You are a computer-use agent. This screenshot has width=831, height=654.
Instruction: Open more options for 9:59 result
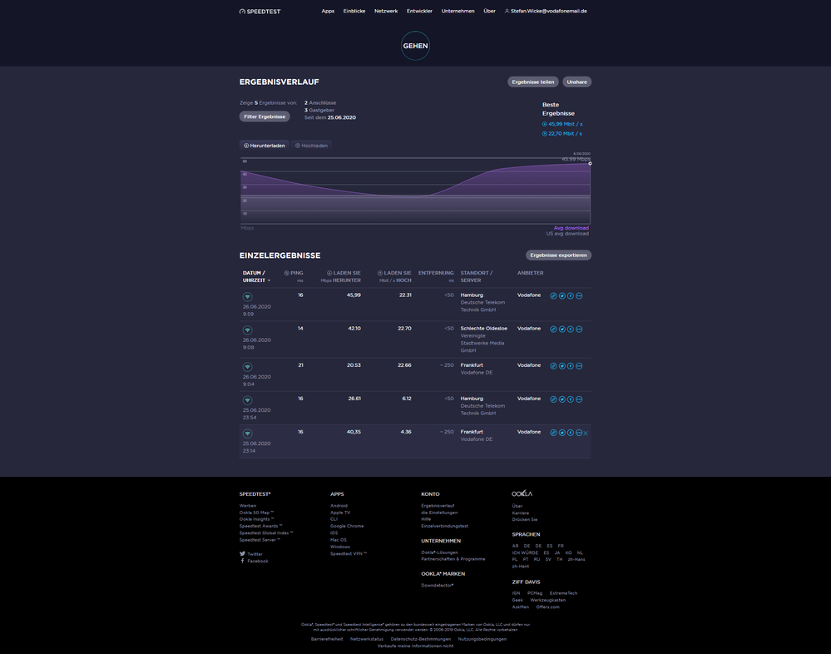coord(579,295)
